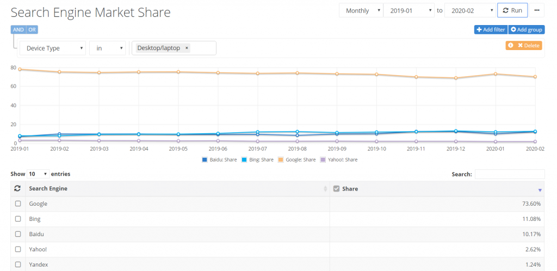The width and height of the screenshot is (557, 271).
Task: Open the 'in' operator dropdown
Action: pyautogui.click(x=107, y=48)
